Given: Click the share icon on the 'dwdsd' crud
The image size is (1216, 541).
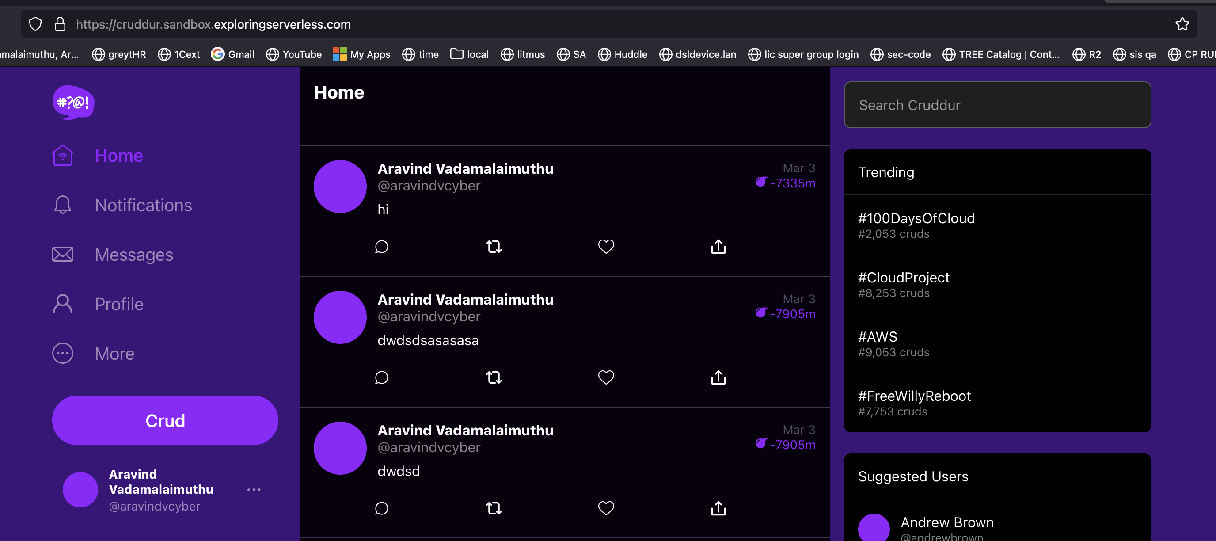Looking at the screenshot, I should [718, 508].
